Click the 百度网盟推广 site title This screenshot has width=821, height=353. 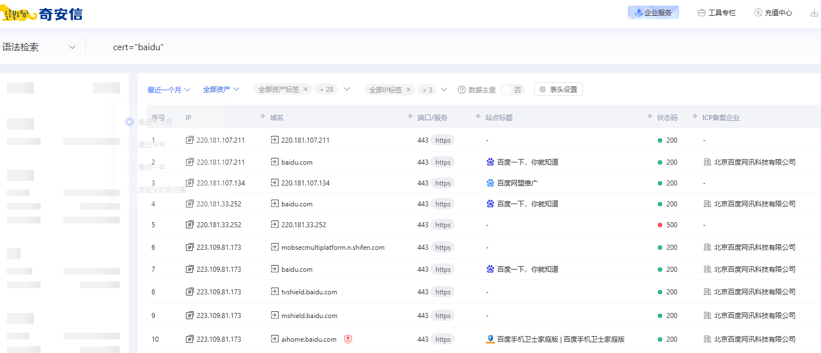pos(517,183)
